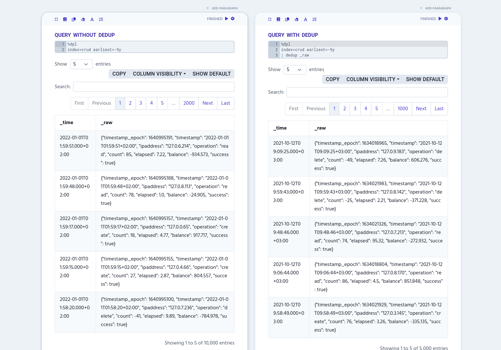
Task: Click the collapse/compress icon in the Query Without Dedup paragraph
Action: pyautogui.click(x=56, y=19)
